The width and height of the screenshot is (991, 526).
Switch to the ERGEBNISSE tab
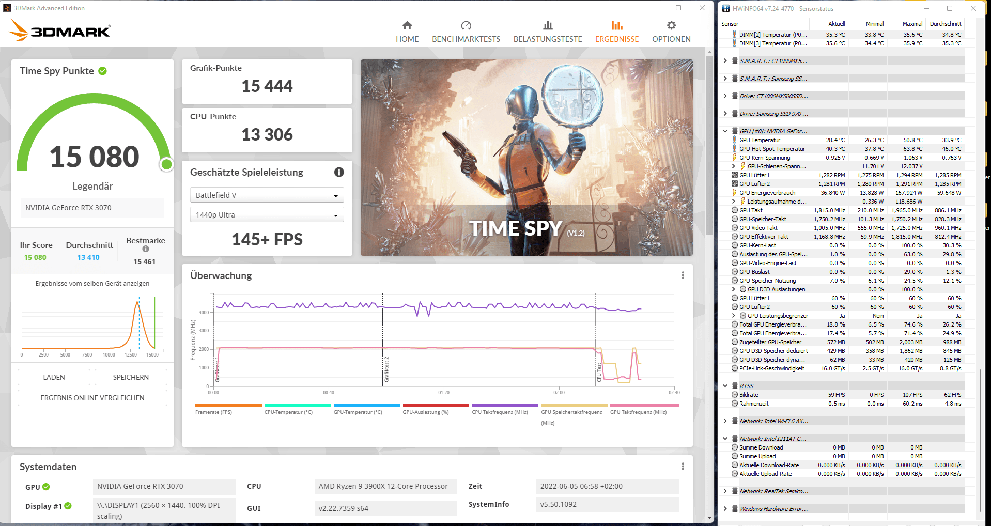tap(617, 32)
